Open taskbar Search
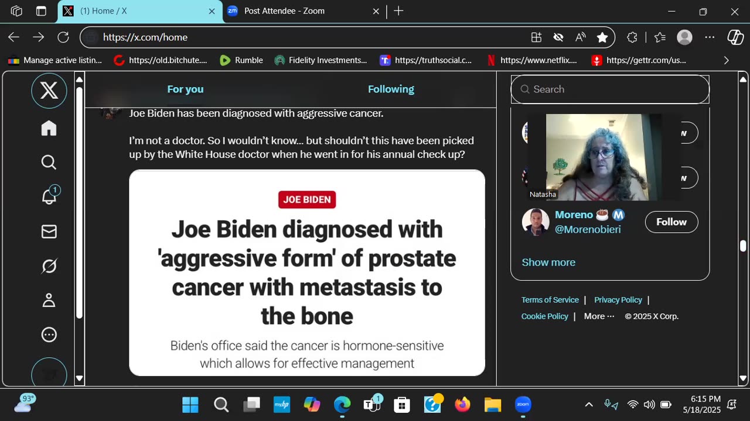The width and height of the screenshot is (750, 421). (x=221, y=405)
